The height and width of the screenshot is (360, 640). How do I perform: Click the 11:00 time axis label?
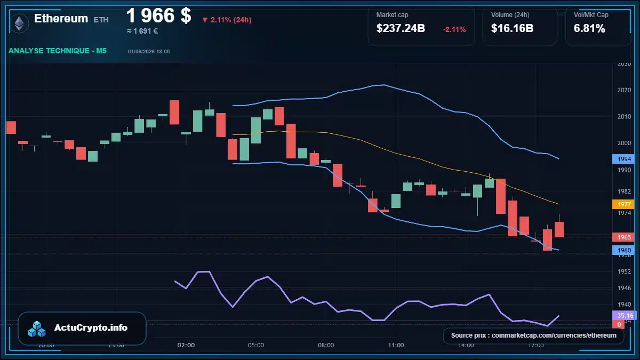coord(396,345)
